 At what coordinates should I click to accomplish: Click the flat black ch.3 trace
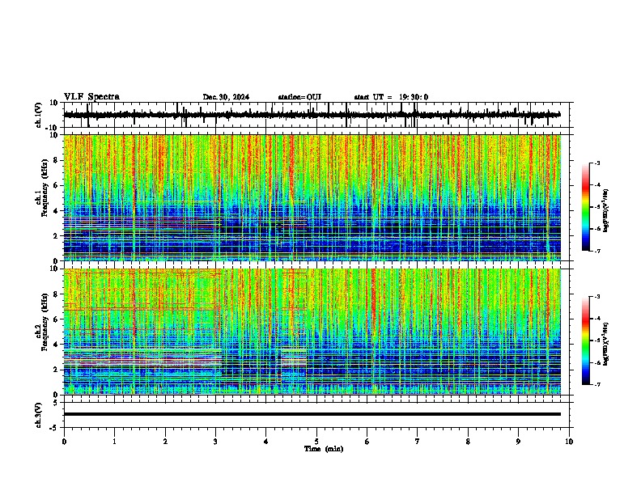coord(312,414)
